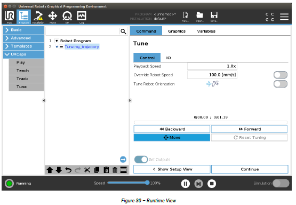
Task: Click the four-C checksum icon
Action: 269,17
